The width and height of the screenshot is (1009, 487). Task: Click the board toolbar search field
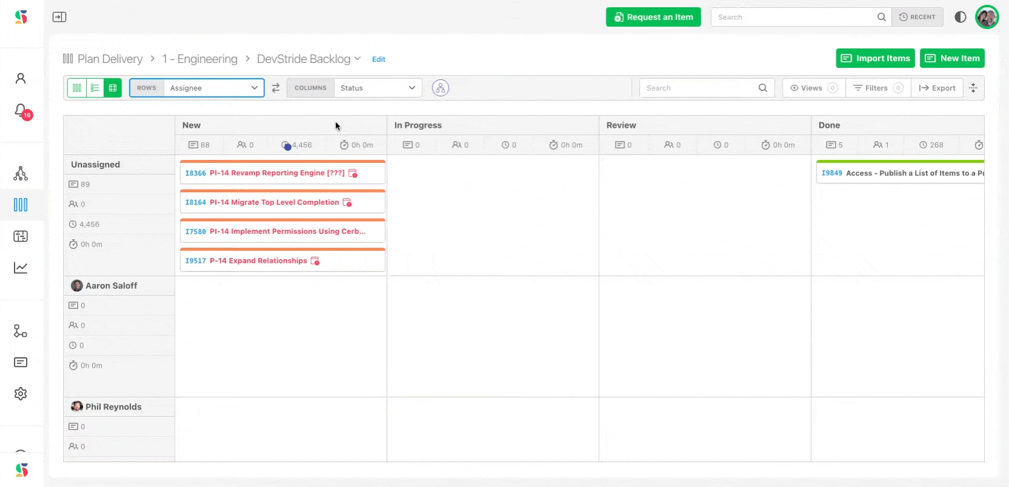point(700,88)
